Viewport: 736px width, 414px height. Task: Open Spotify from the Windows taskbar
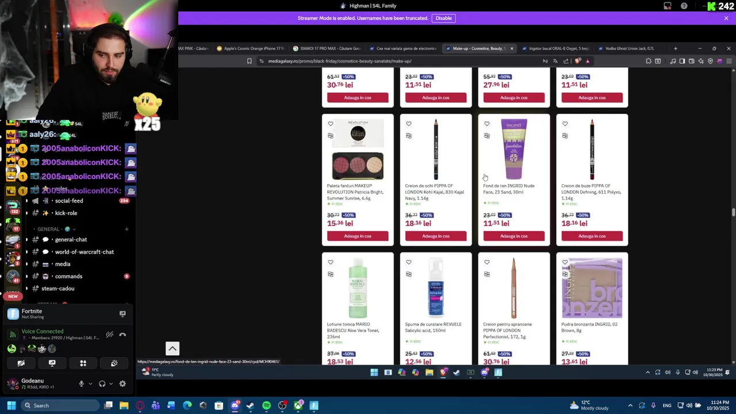coord(266,405)
